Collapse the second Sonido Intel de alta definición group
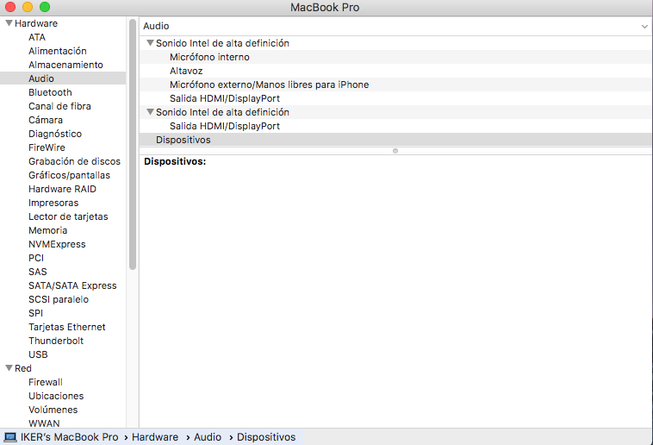 tap(151, 112)
